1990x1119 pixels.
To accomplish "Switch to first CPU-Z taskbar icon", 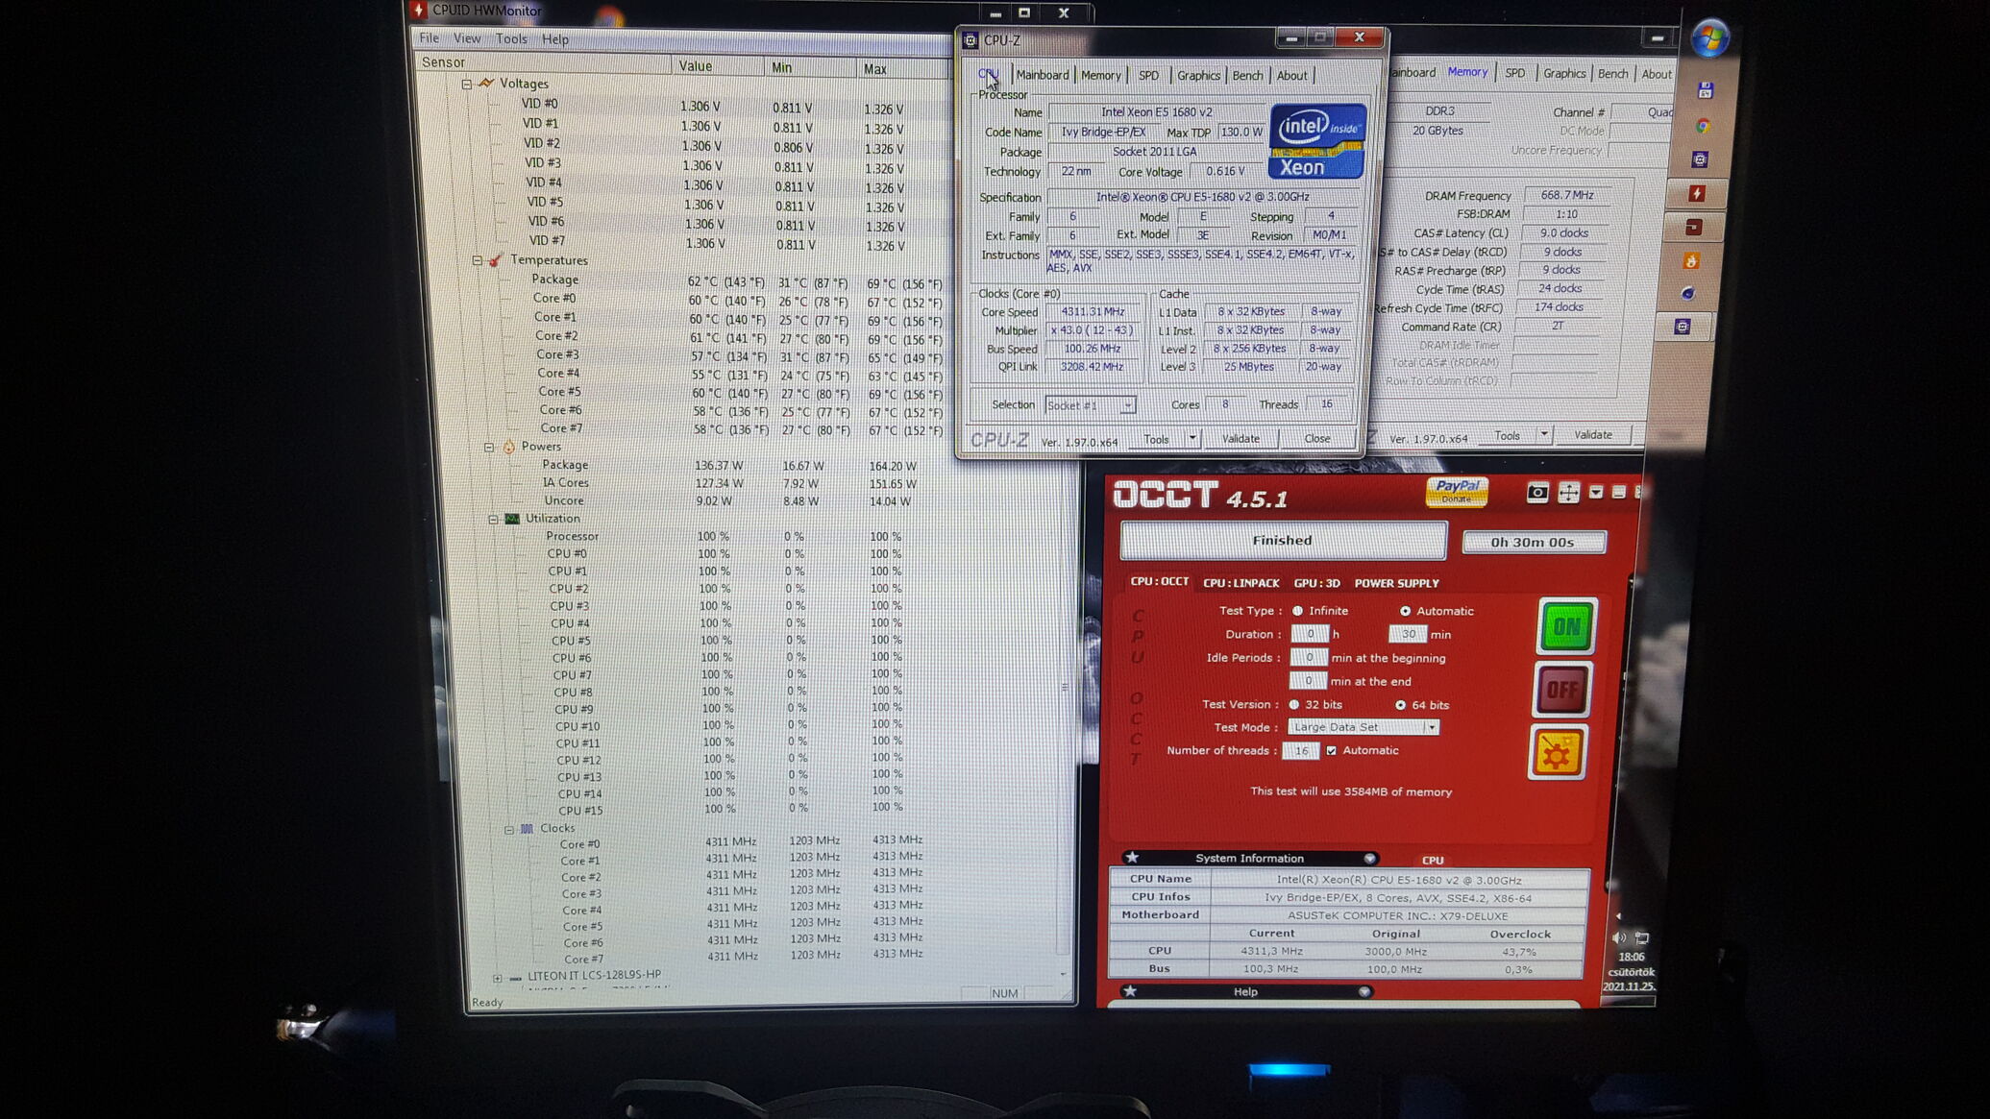I will click(1700, 159).
